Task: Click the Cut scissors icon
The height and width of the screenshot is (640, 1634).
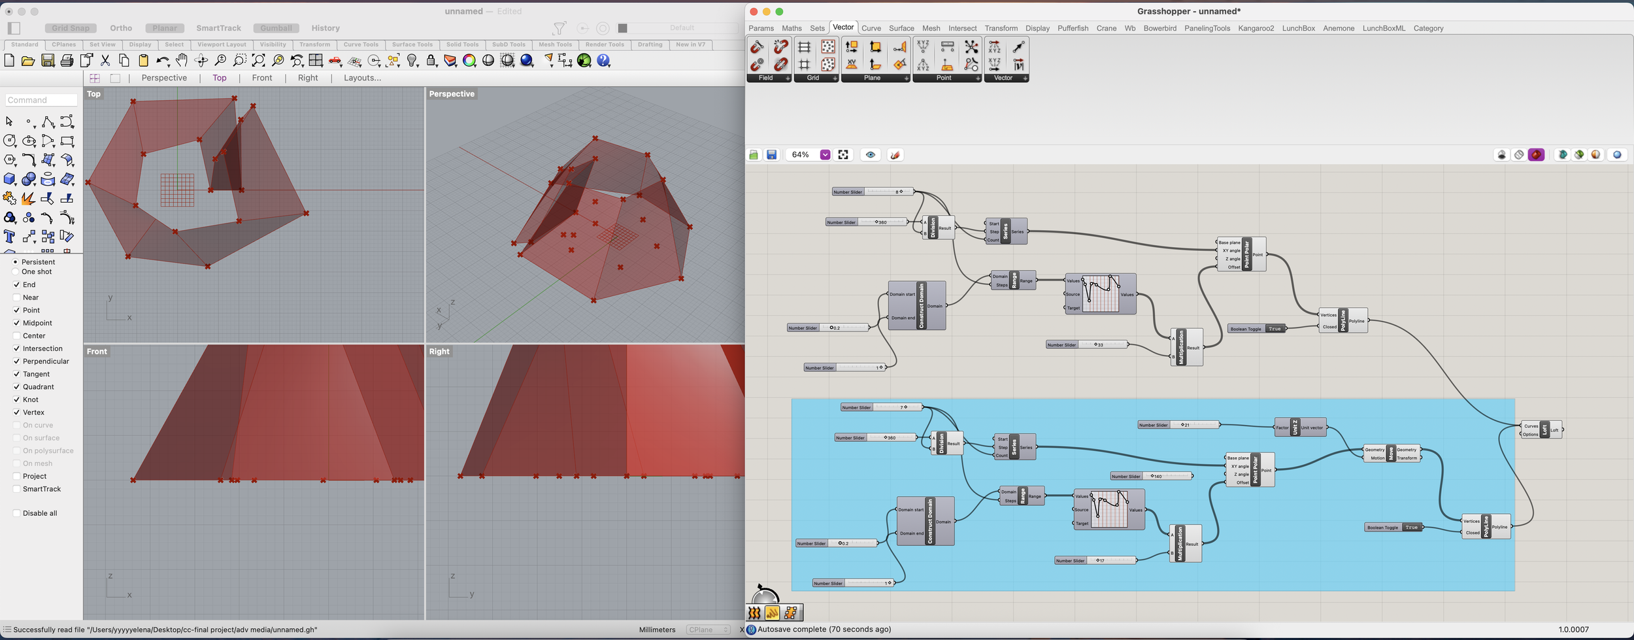Action: (x=105, y=61)
